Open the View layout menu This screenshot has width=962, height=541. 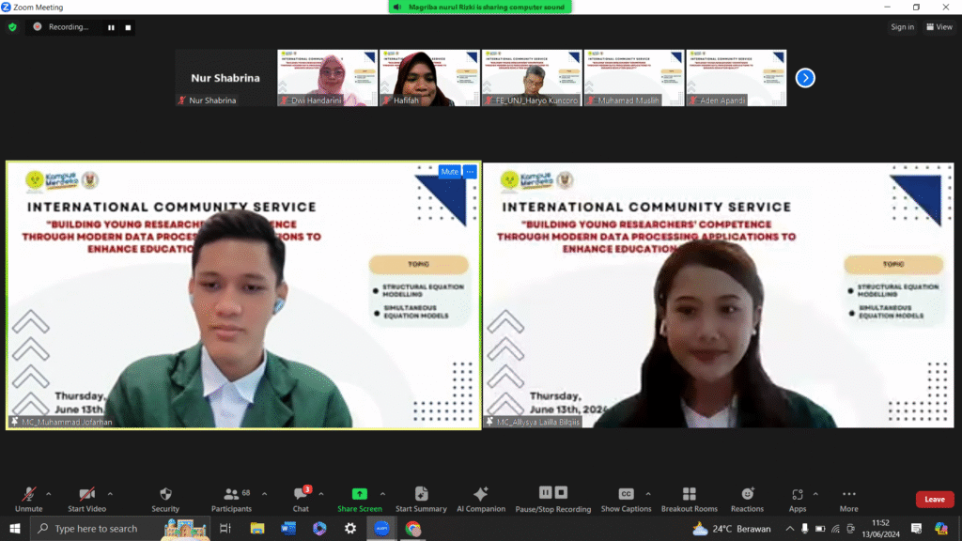click(x=939, y=27)
